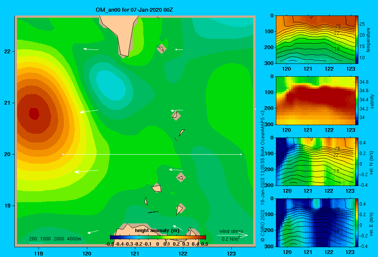Click the temperature panel's vertical color bar
Screen dimensions: 378x257
357,40
